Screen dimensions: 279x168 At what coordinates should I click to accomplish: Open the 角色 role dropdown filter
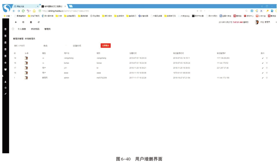pyautogui.click(x=55, y=46)
